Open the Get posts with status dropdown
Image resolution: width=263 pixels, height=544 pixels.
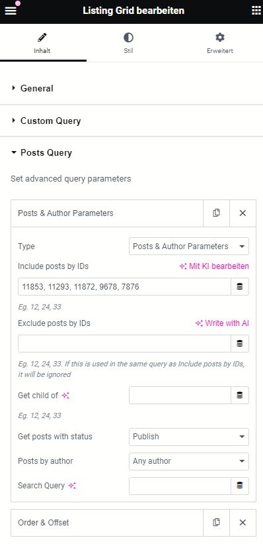tap(188, 437)
